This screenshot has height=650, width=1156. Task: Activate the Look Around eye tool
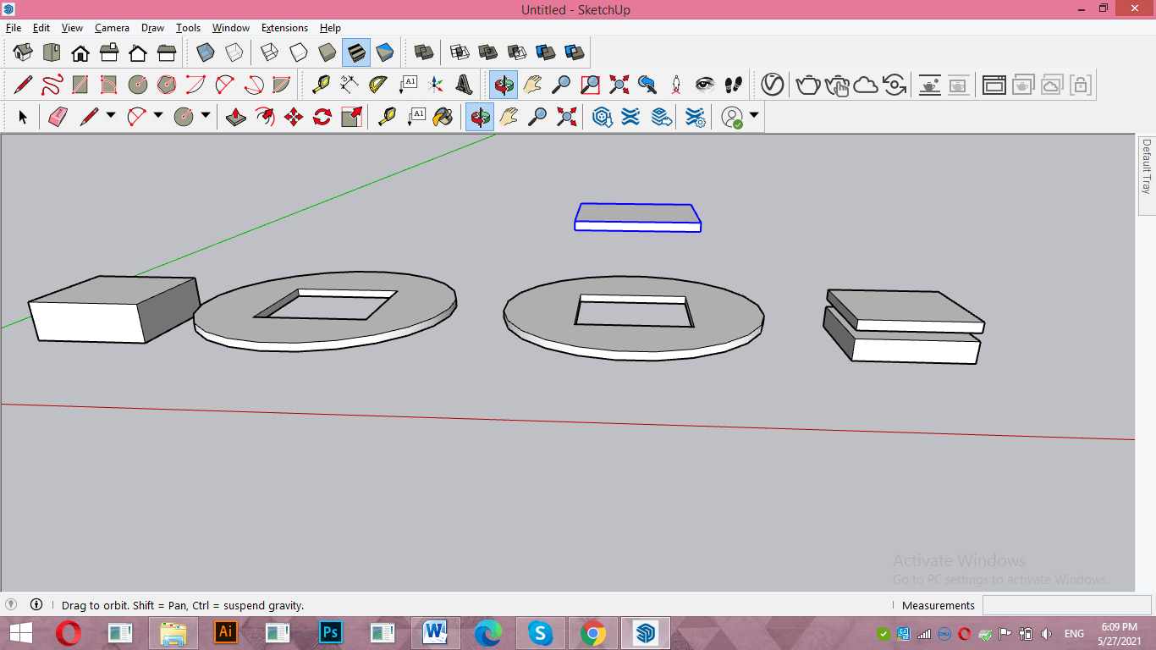(705, 84)
